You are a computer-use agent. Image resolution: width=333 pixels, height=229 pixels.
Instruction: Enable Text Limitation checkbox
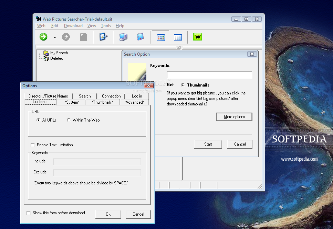33,145
